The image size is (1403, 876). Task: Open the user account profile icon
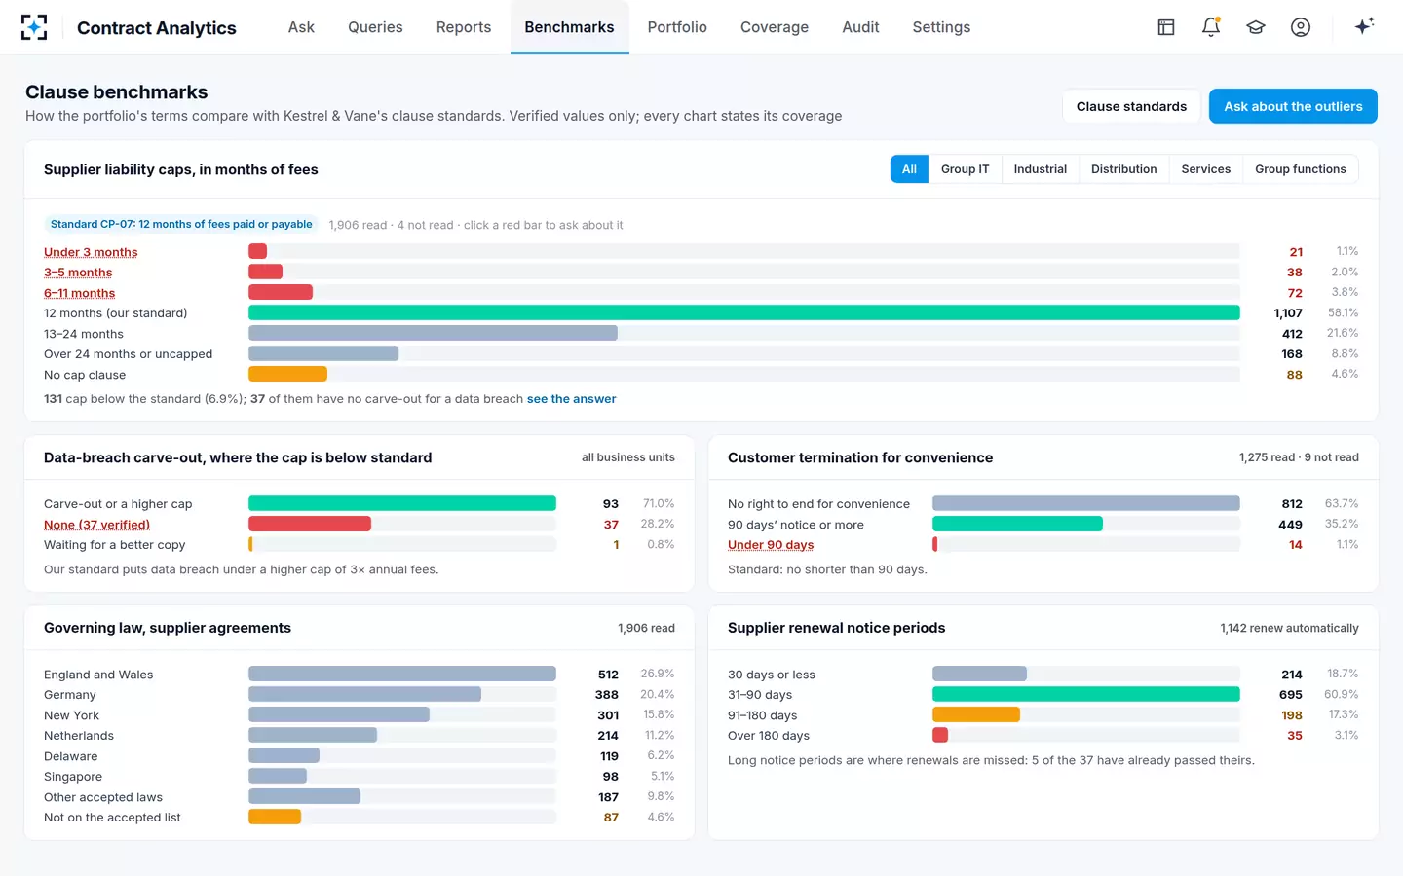click(x=1301, y=27)
